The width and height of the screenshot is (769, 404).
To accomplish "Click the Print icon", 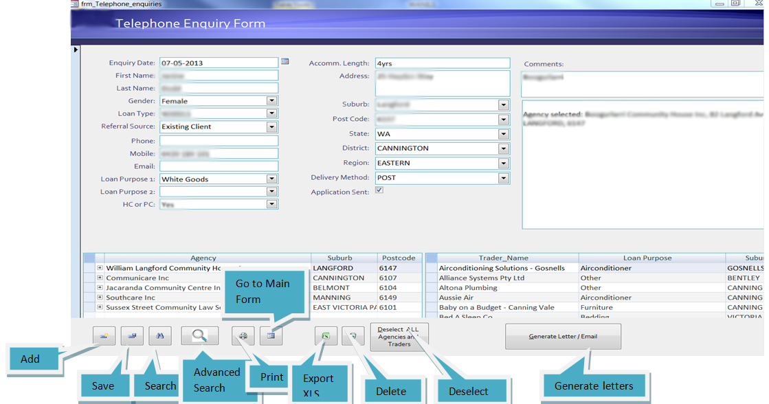I will pyautogui.click(x=243, y=336).
